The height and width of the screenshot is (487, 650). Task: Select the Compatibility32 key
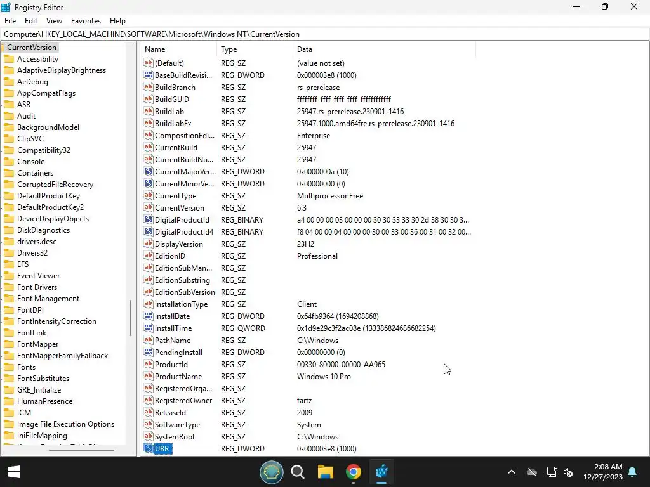click(x=44, y=150)
